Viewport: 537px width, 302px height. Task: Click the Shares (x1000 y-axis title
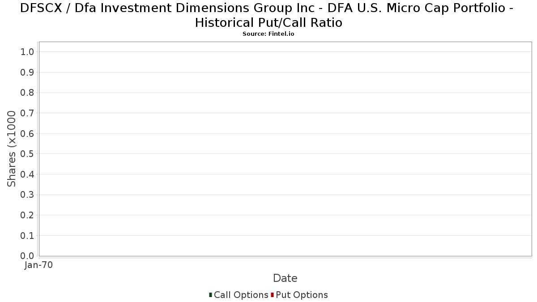click(12, 149)
